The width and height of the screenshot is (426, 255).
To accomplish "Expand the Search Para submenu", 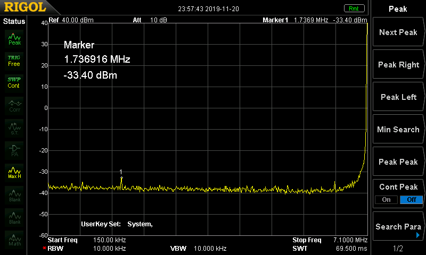I will point(398,227).
